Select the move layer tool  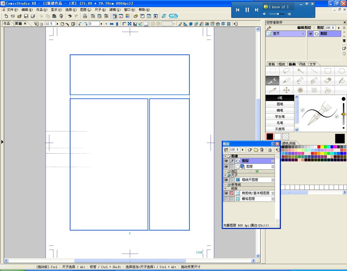(286, 90)
